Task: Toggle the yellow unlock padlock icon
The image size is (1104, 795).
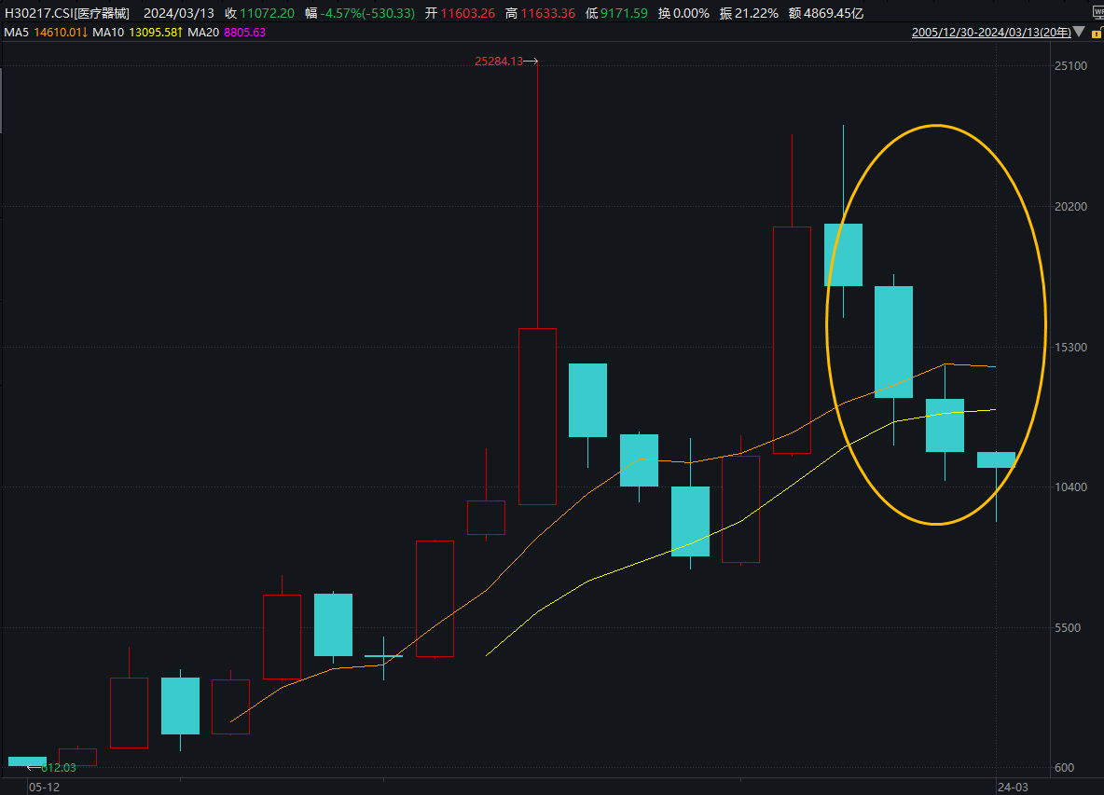Action: pyautogui.click(x=1097, y=33)
